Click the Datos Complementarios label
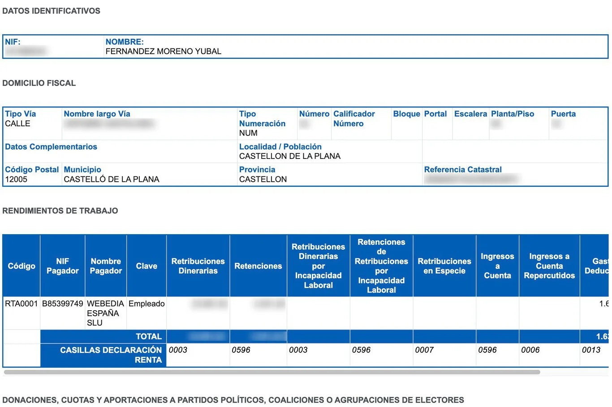Image resolution: width=612 pixels, height=407 pixels. click(51, 146)
